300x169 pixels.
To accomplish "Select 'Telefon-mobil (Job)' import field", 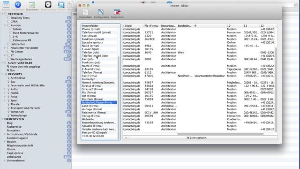I will (x=99, y=56).
